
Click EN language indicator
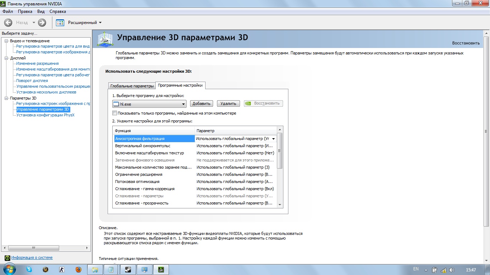coord(416,269)
